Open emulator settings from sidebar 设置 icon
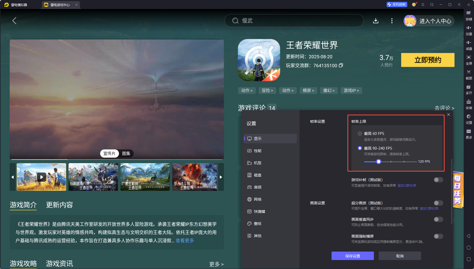This screenshot has height=269, width=474. (469, 119)
